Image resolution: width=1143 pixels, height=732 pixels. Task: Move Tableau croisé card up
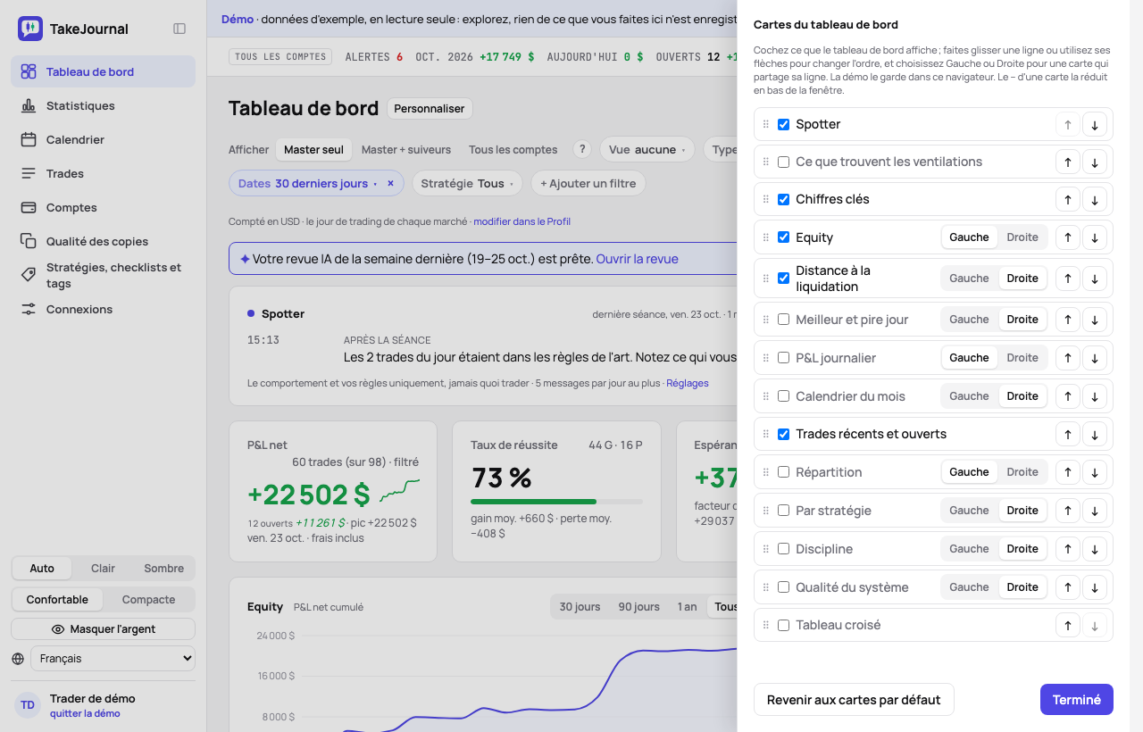pos(1067,625)
